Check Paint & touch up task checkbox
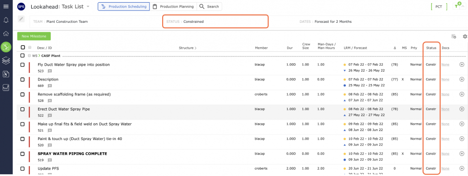The height and width of the screenshot is (176, 468). pos(22,139)
